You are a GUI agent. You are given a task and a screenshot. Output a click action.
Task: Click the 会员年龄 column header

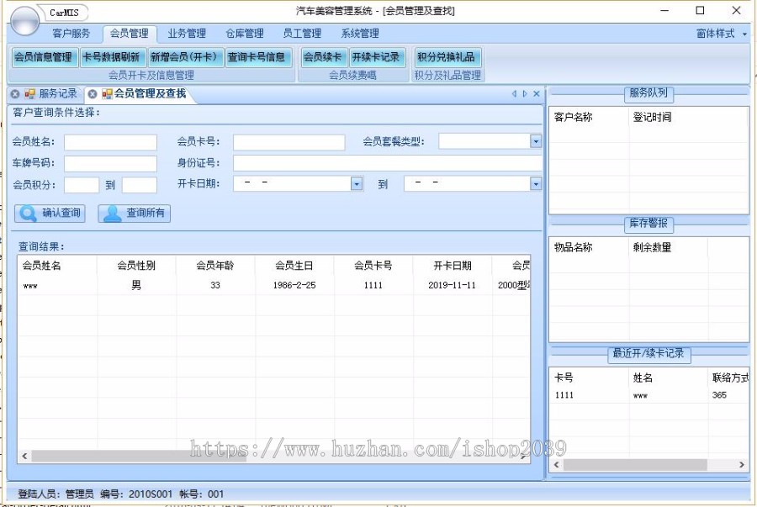point(215,266)
